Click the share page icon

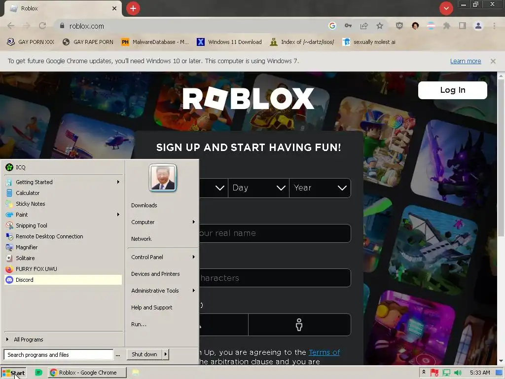[x=364, y=26]
